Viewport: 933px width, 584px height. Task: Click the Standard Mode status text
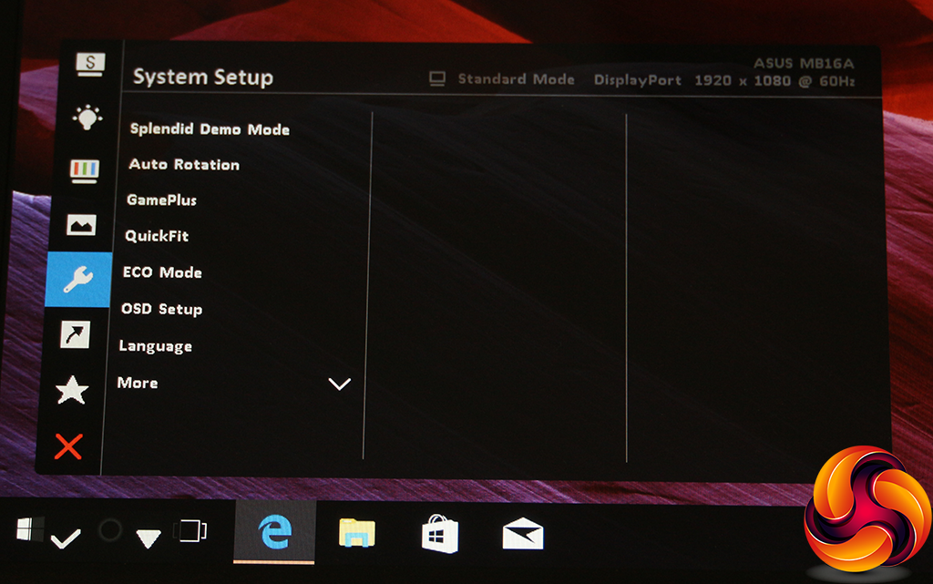click(x=516, y=79)
